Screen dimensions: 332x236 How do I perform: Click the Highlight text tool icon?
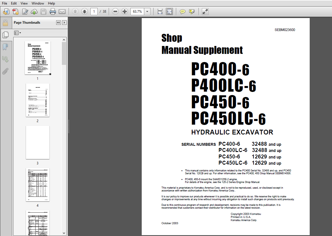pyautogui.click(x=192, y=11)
